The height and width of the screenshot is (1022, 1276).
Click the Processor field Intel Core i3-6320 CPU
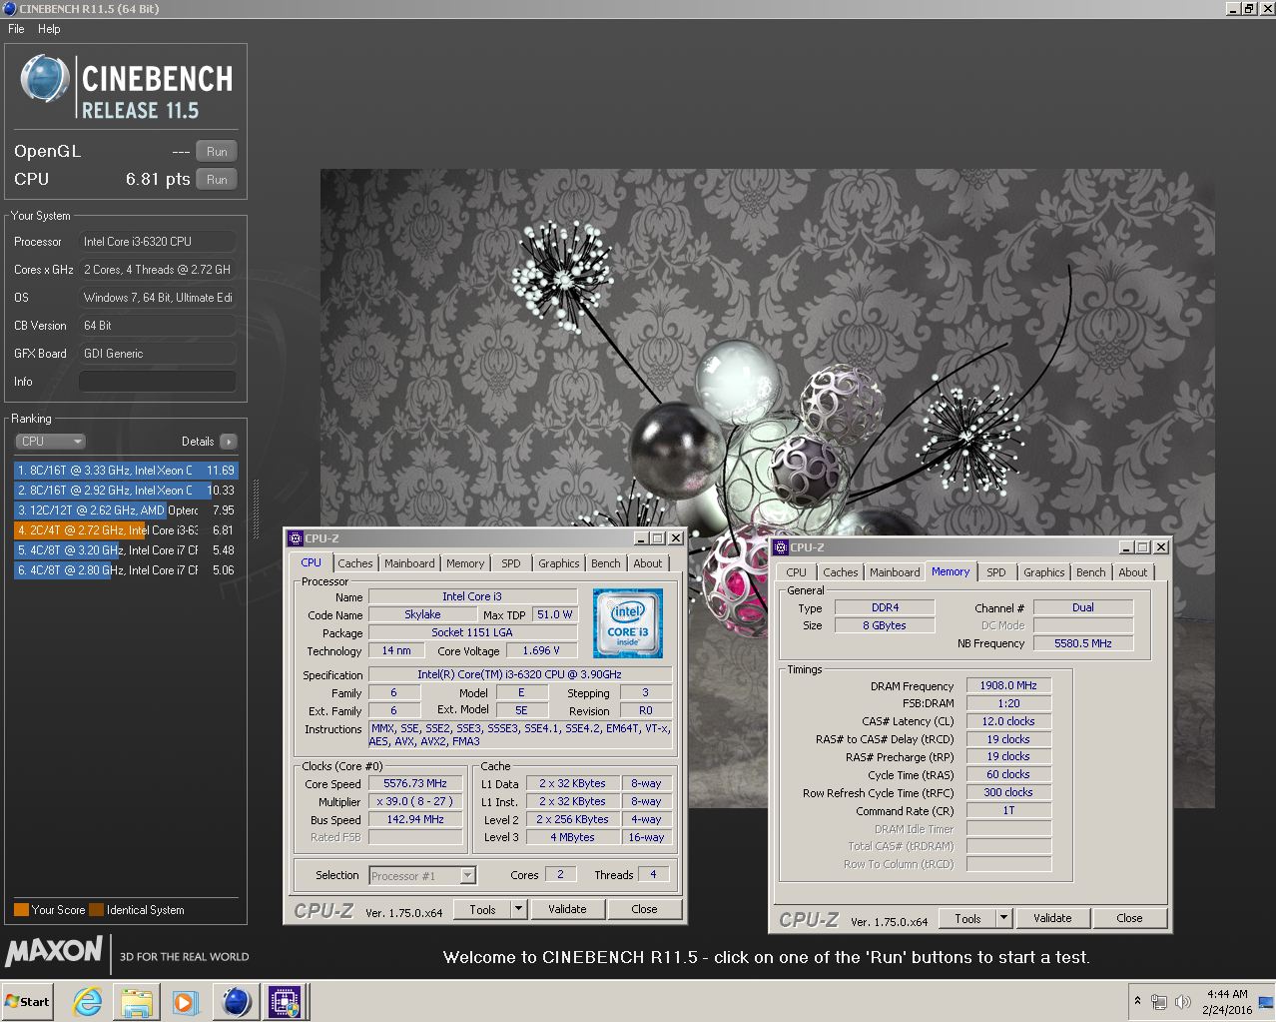tap(158, 242)
